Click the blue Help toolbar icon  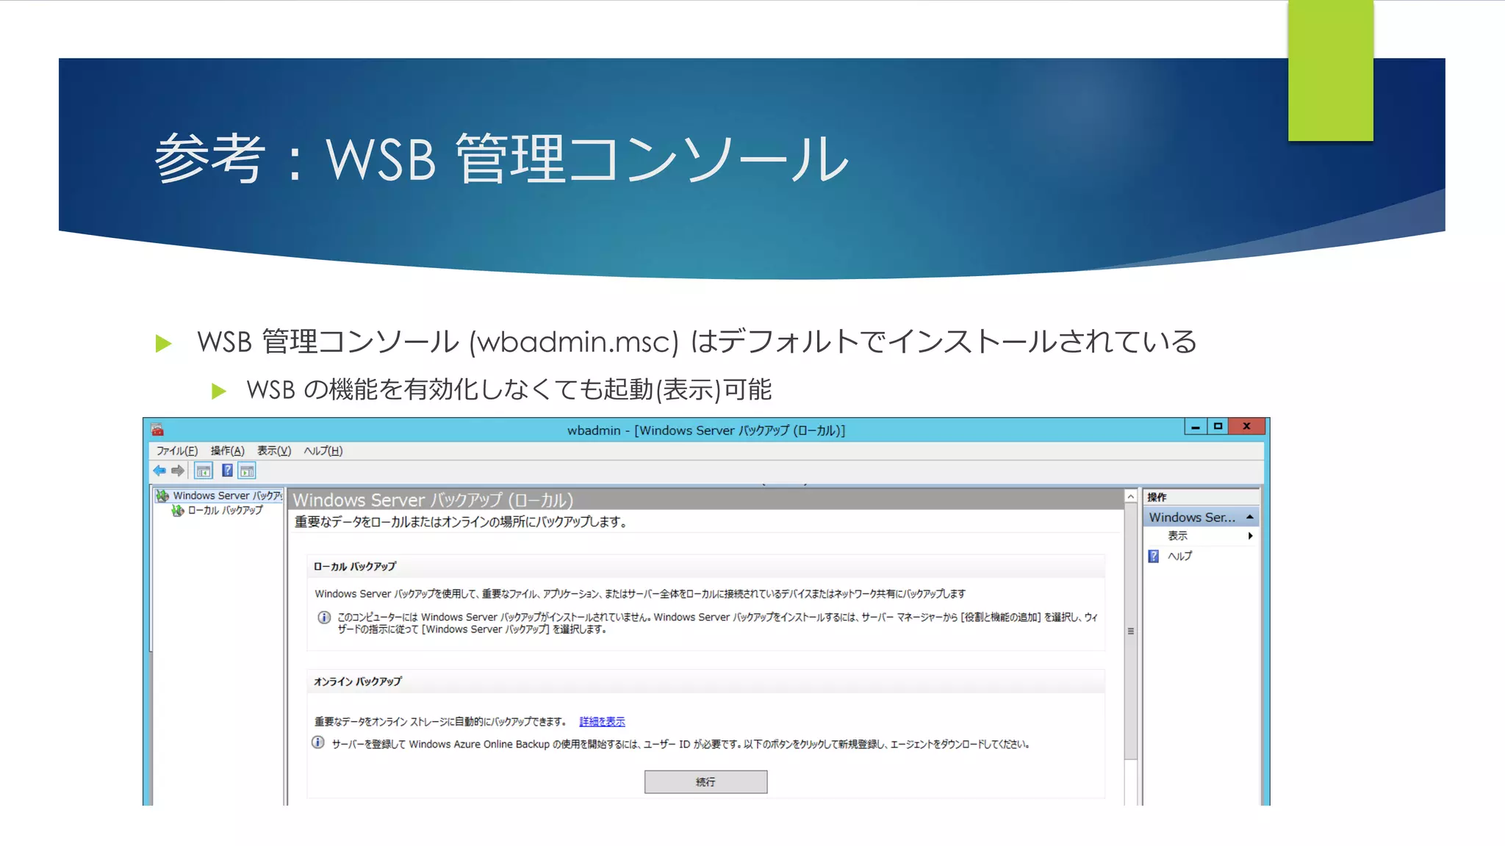click(x=228, y=471)
